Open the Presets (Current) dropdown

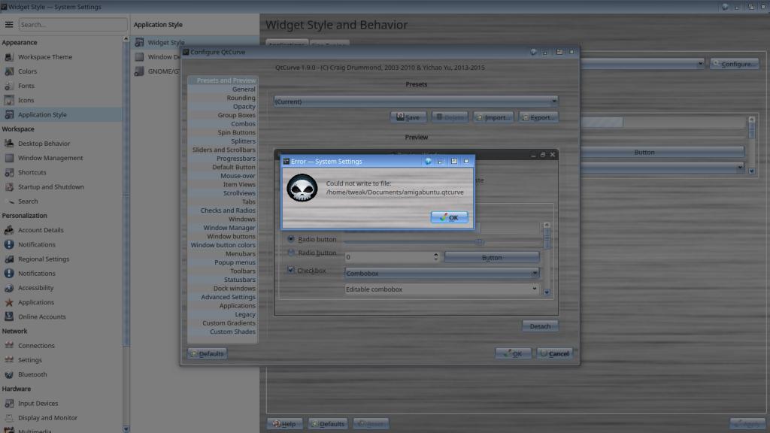click(x=415, y=101)
